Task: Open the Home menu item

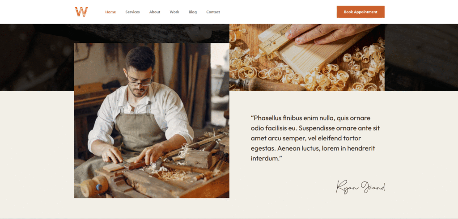Action: pos(110,12)
